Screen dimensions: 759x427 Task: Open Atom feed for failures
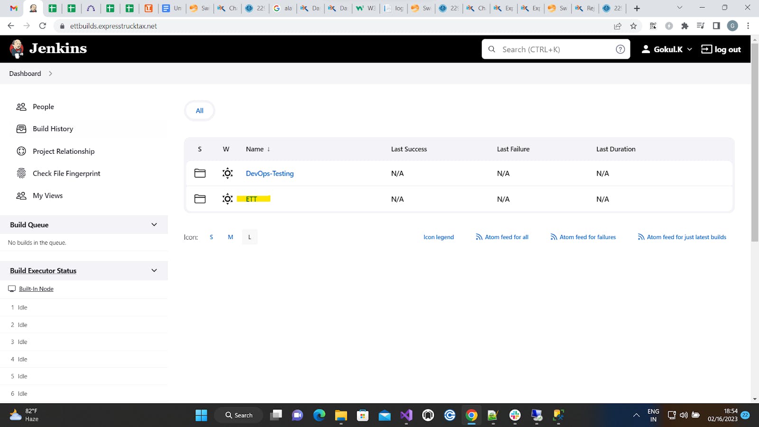click(583, 237)
